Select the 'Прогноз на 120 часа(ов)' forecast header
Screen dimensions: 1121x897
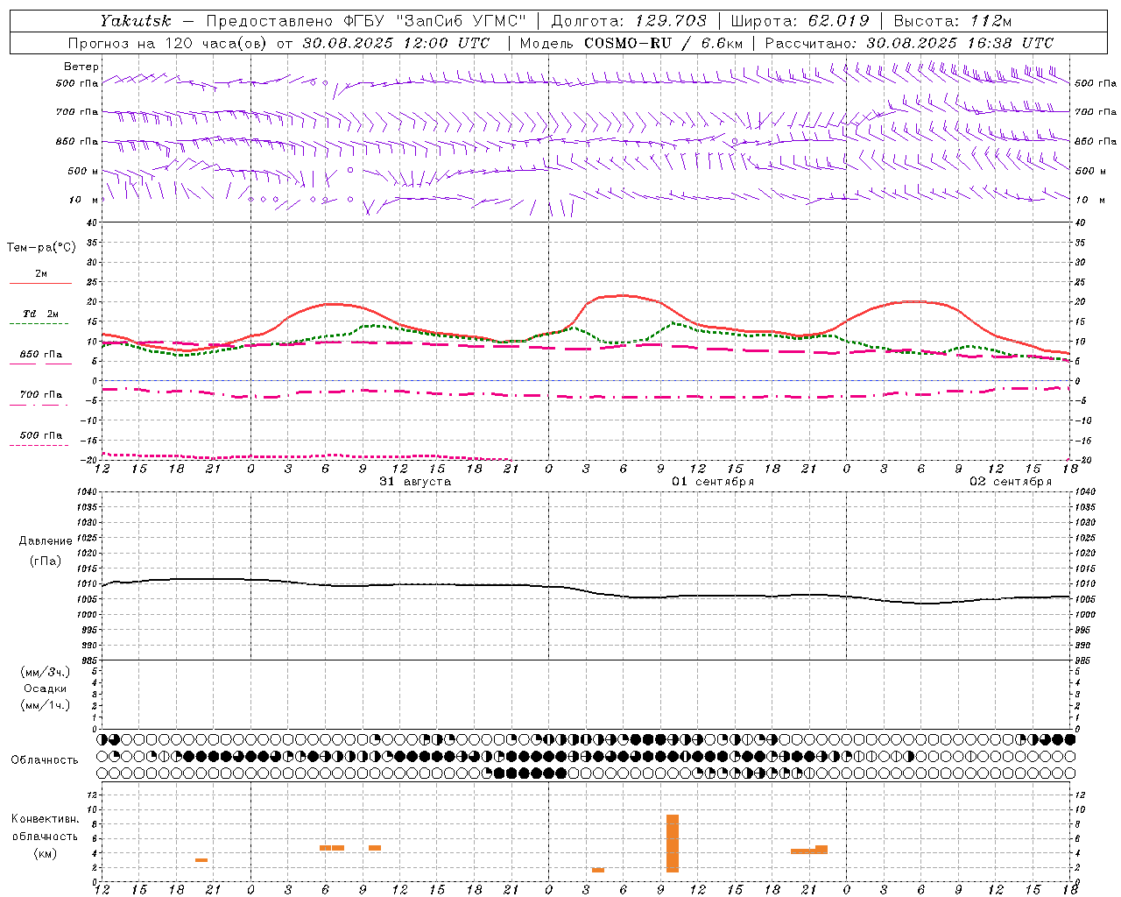click(x=168, y=43)
